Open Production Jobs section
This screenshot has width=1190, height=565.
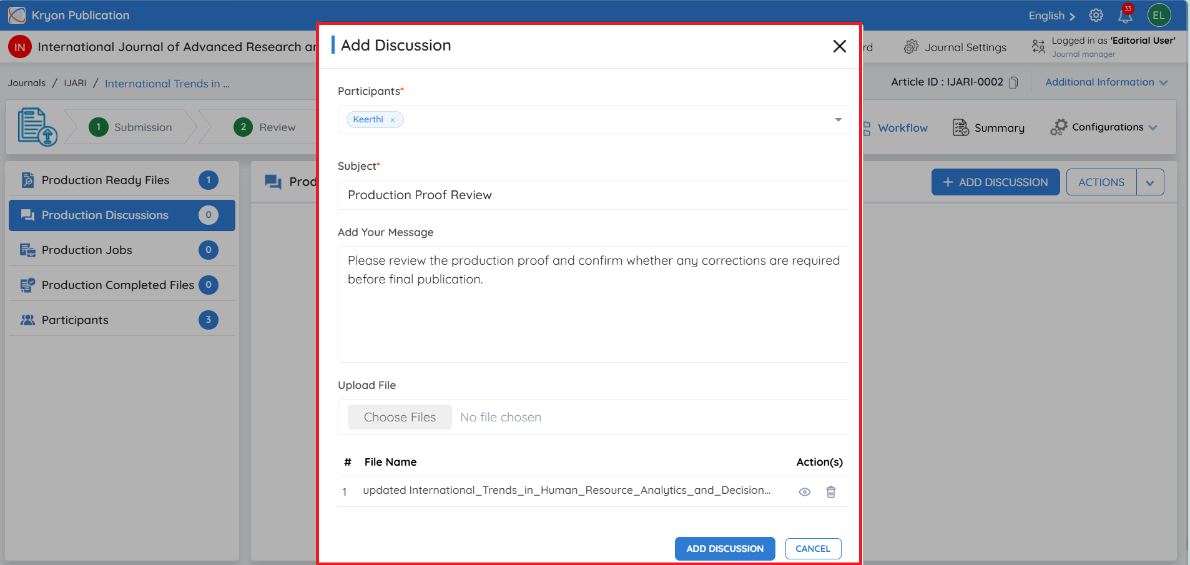pos(122,250)
